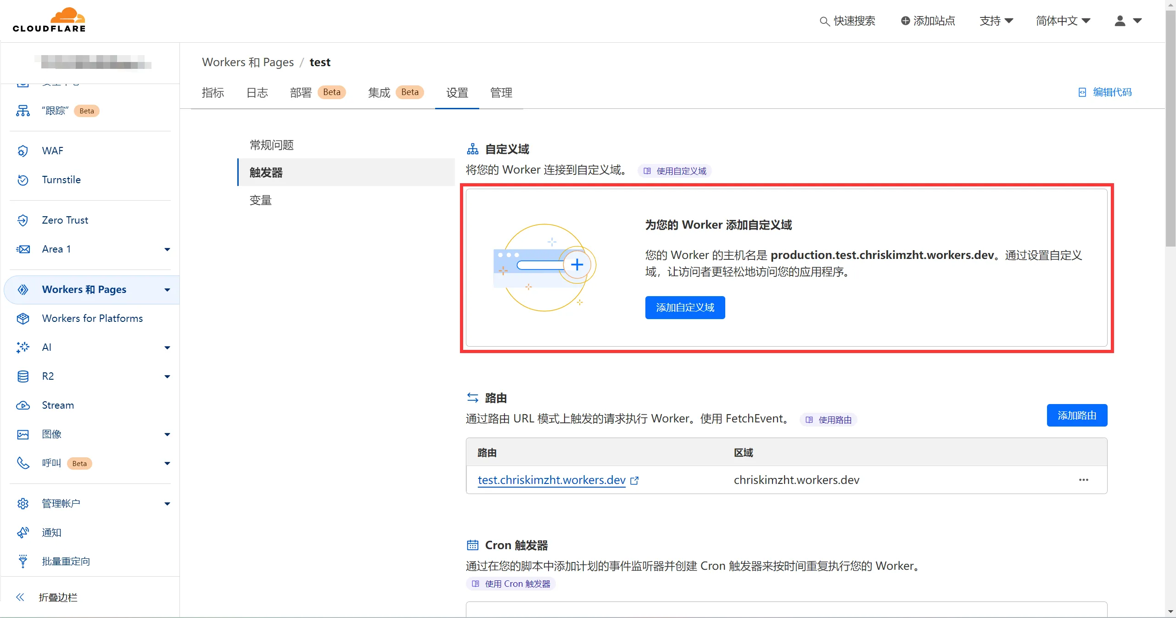Open the 使用路由 documentation link
Screen dimensions: 1176x618
[829, 420]
